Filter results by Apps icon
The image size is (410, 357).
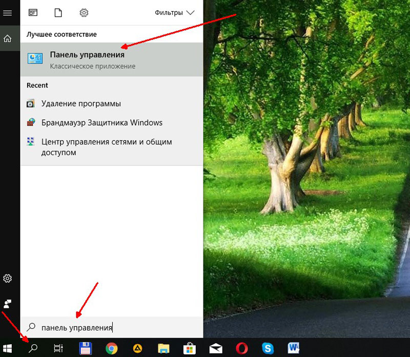coord(33,12)
